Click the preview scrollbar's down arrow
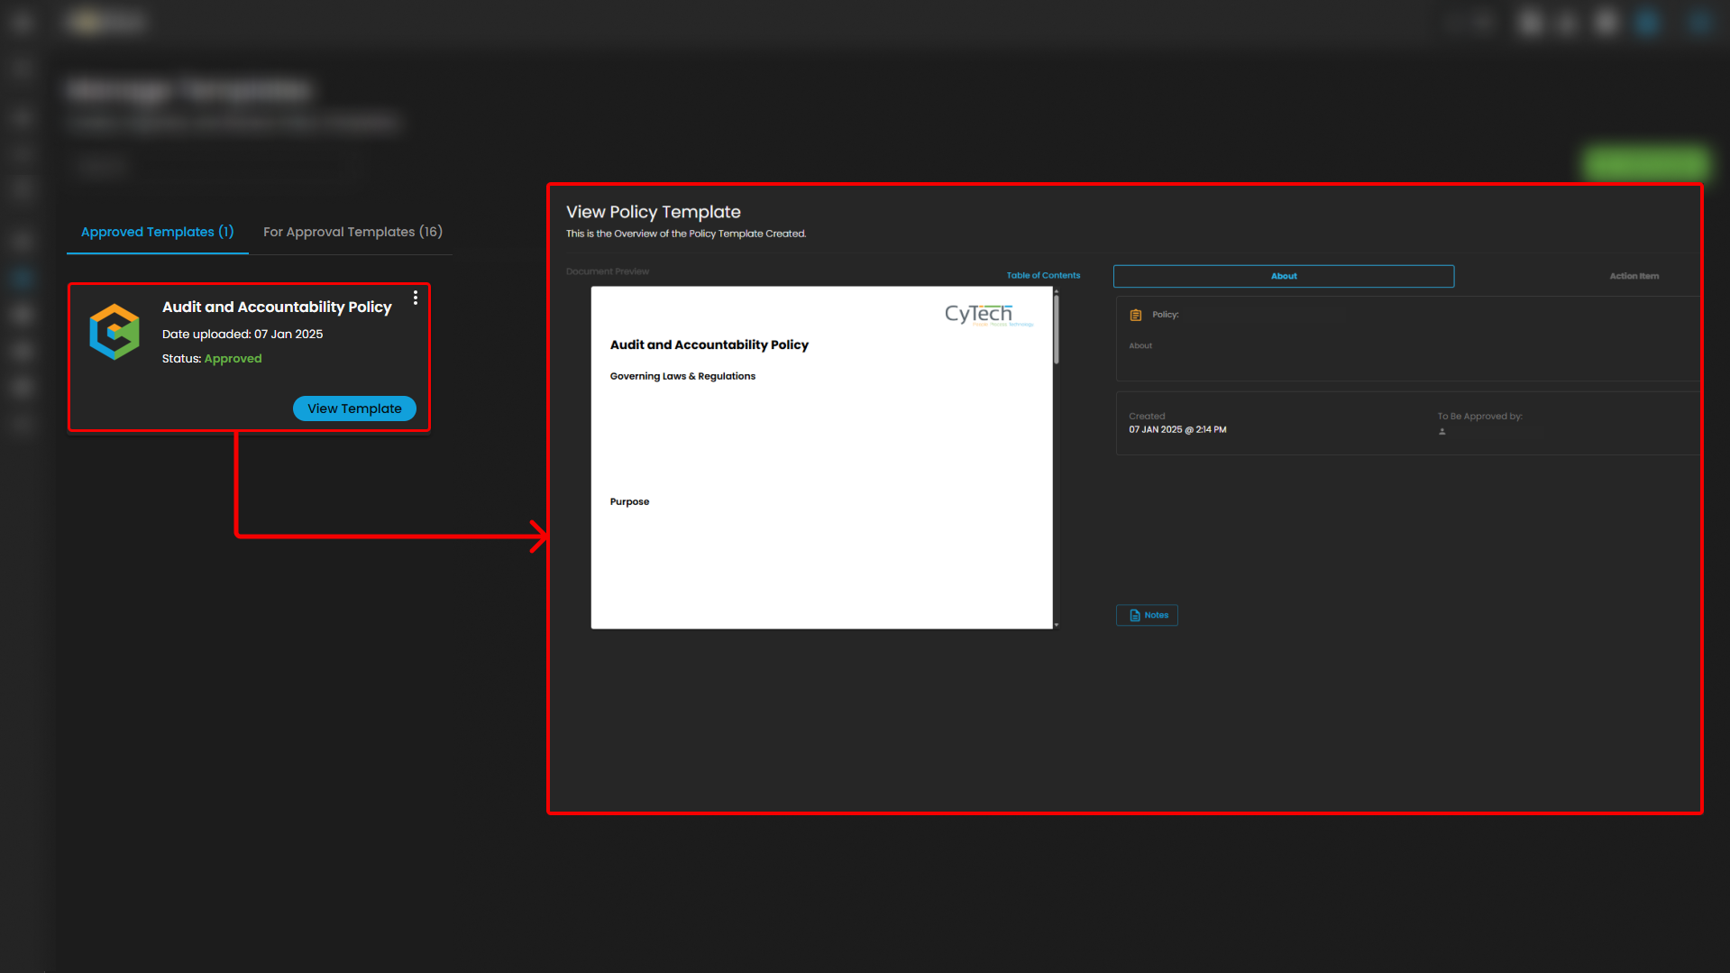Viewport: 1730px width, 973px height. coord(1056,624)
